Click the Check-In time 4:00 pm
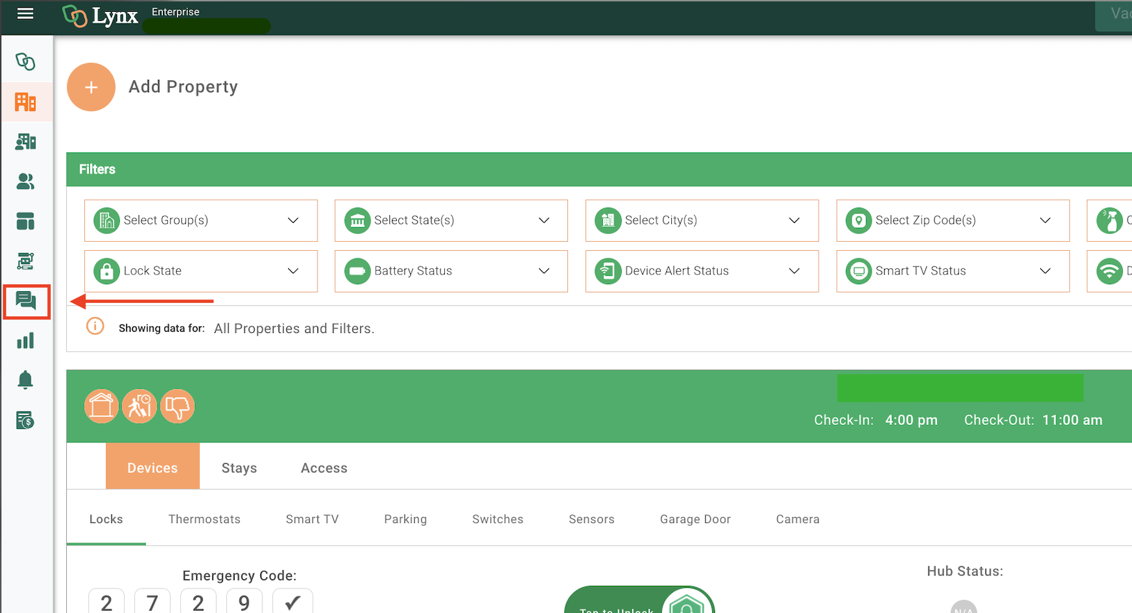This screenshot has width=1132, height=613. pos(911,420)
